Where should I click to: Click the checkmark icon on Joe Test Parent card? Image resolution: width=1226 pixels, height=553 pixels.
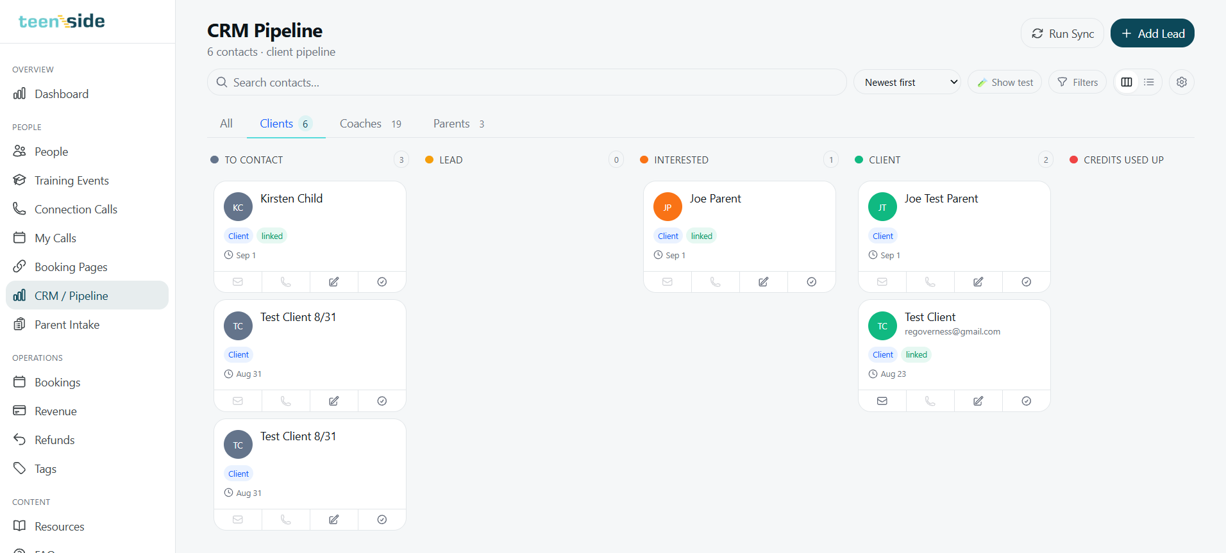[x=1027, y=282]
